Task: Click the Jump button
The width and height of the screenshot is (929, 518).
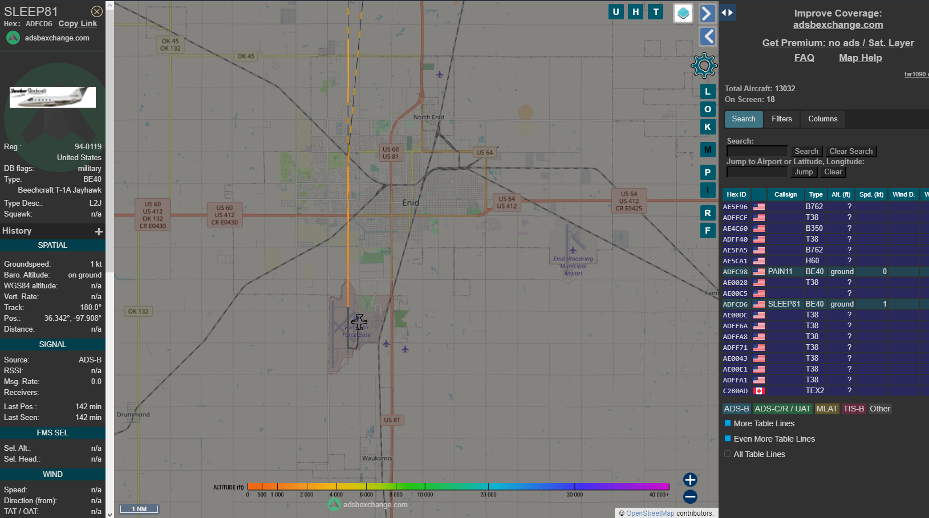Action: (804, 172)
